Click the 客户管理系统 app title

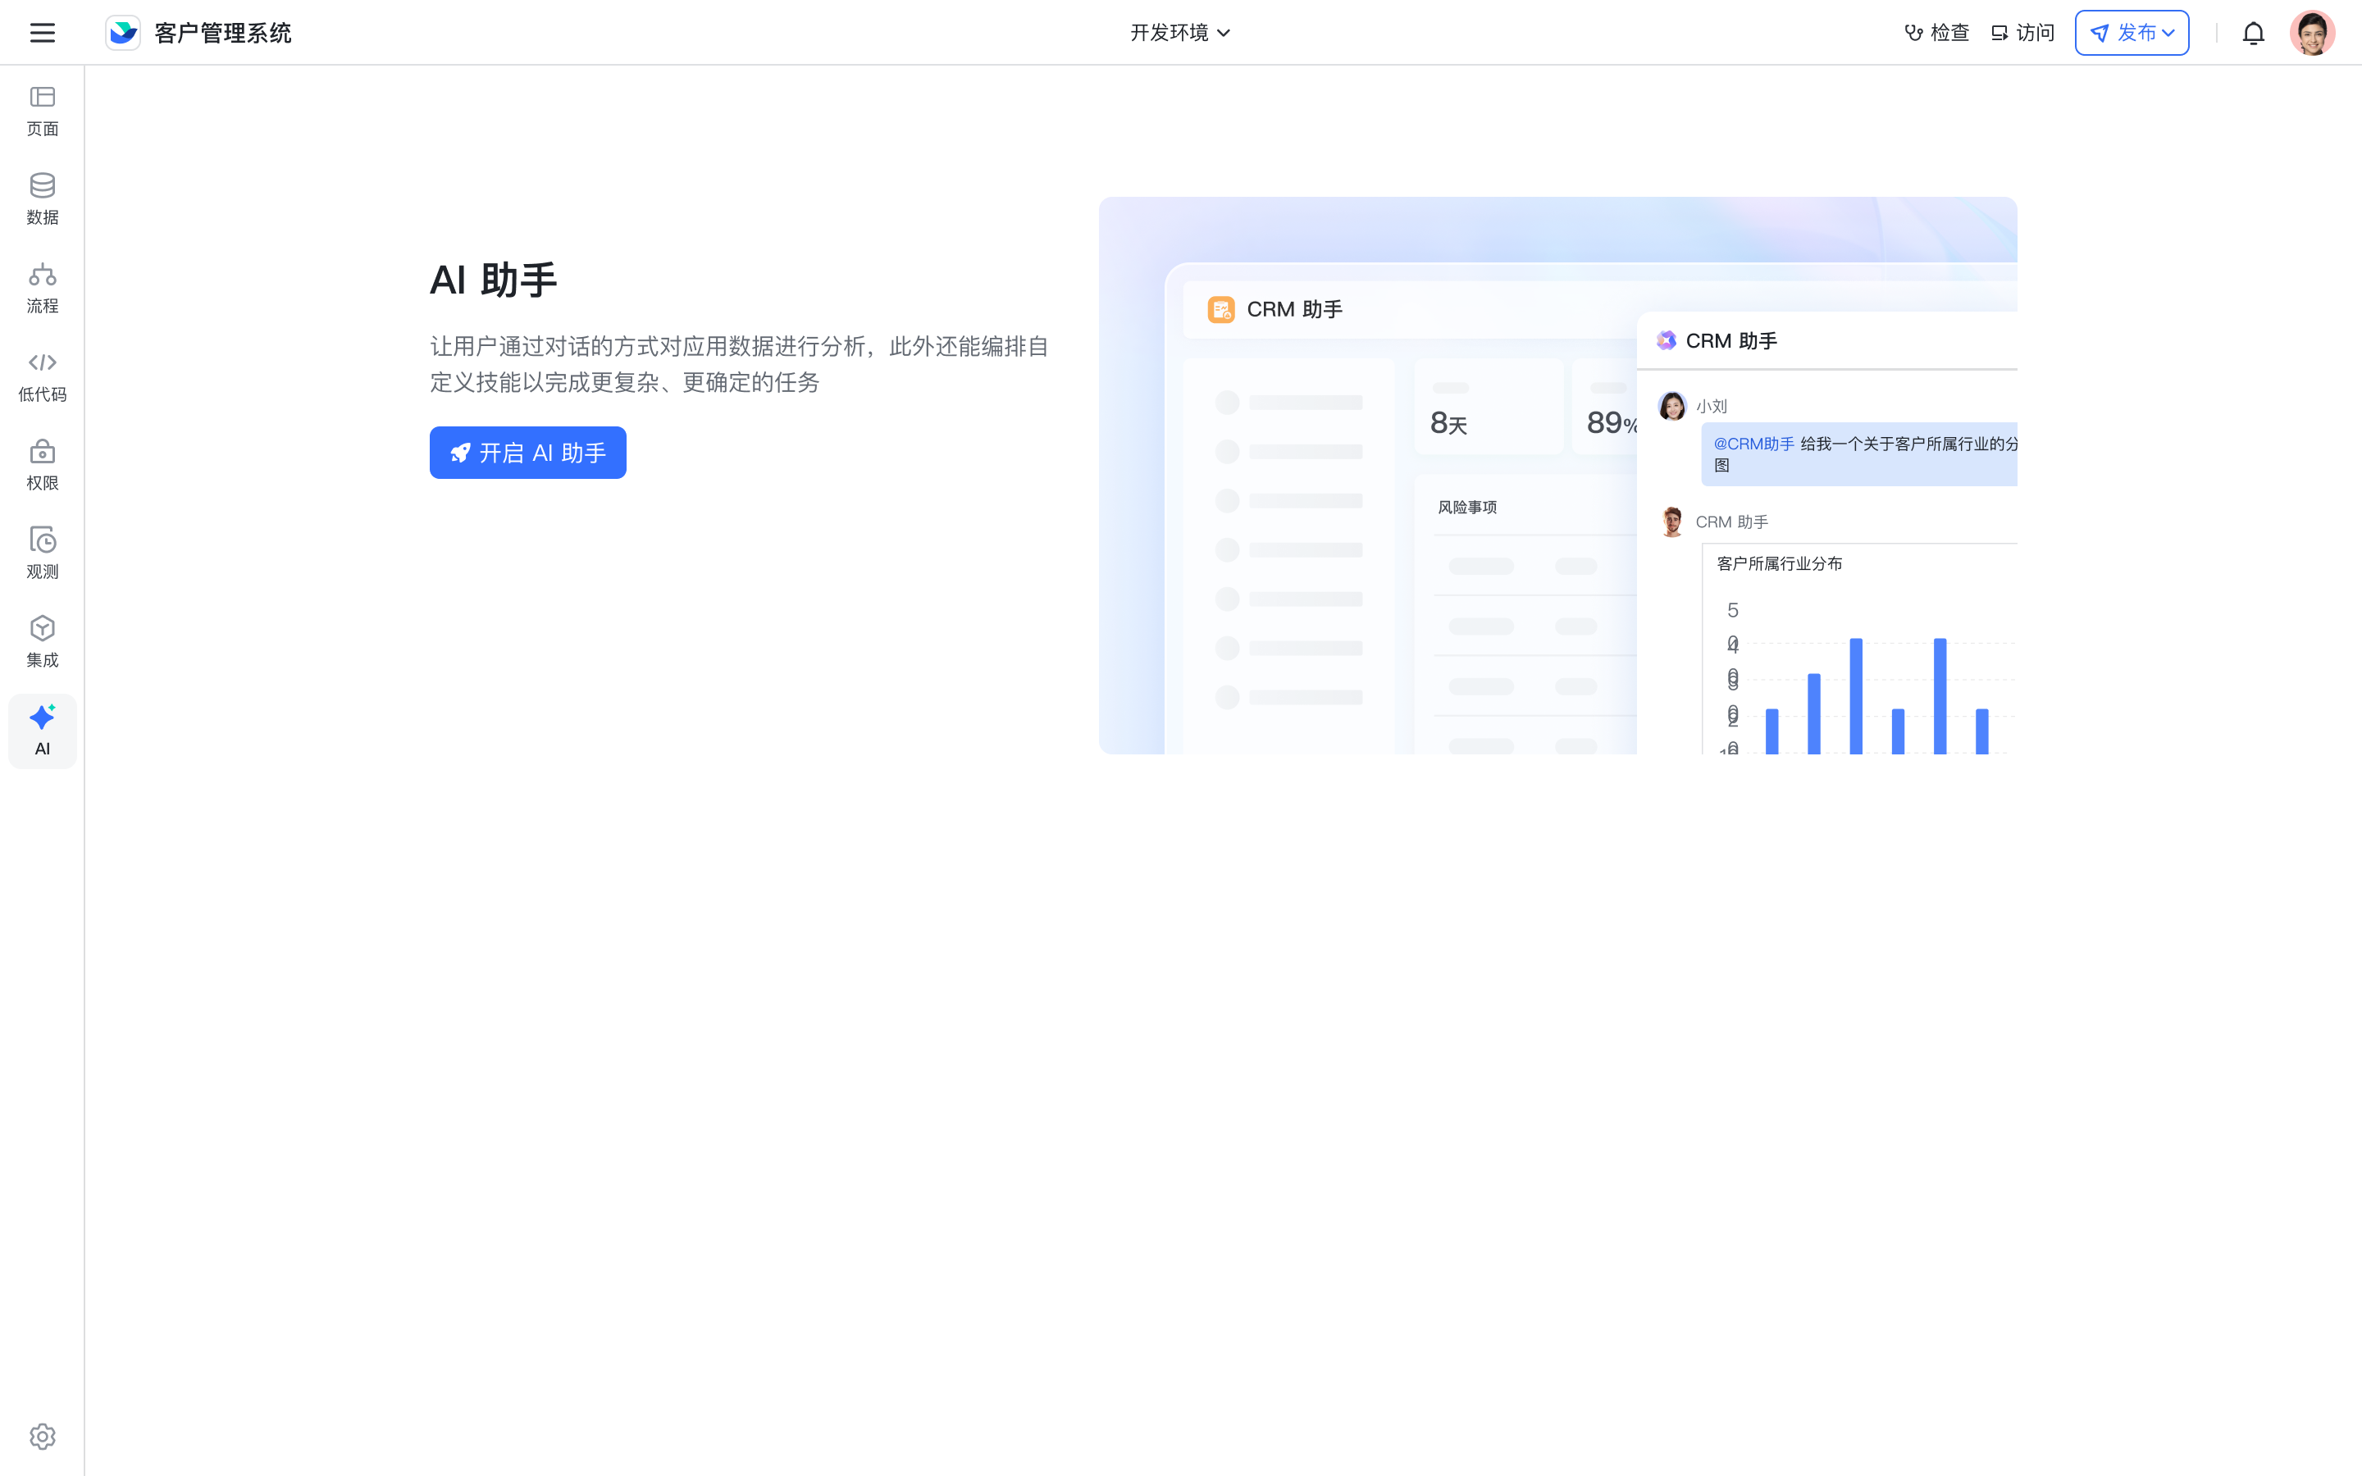222,33
